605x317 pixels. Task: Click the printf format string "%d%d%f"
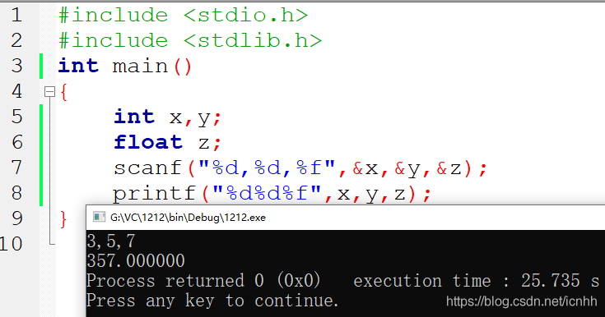[x=267, y=193]
